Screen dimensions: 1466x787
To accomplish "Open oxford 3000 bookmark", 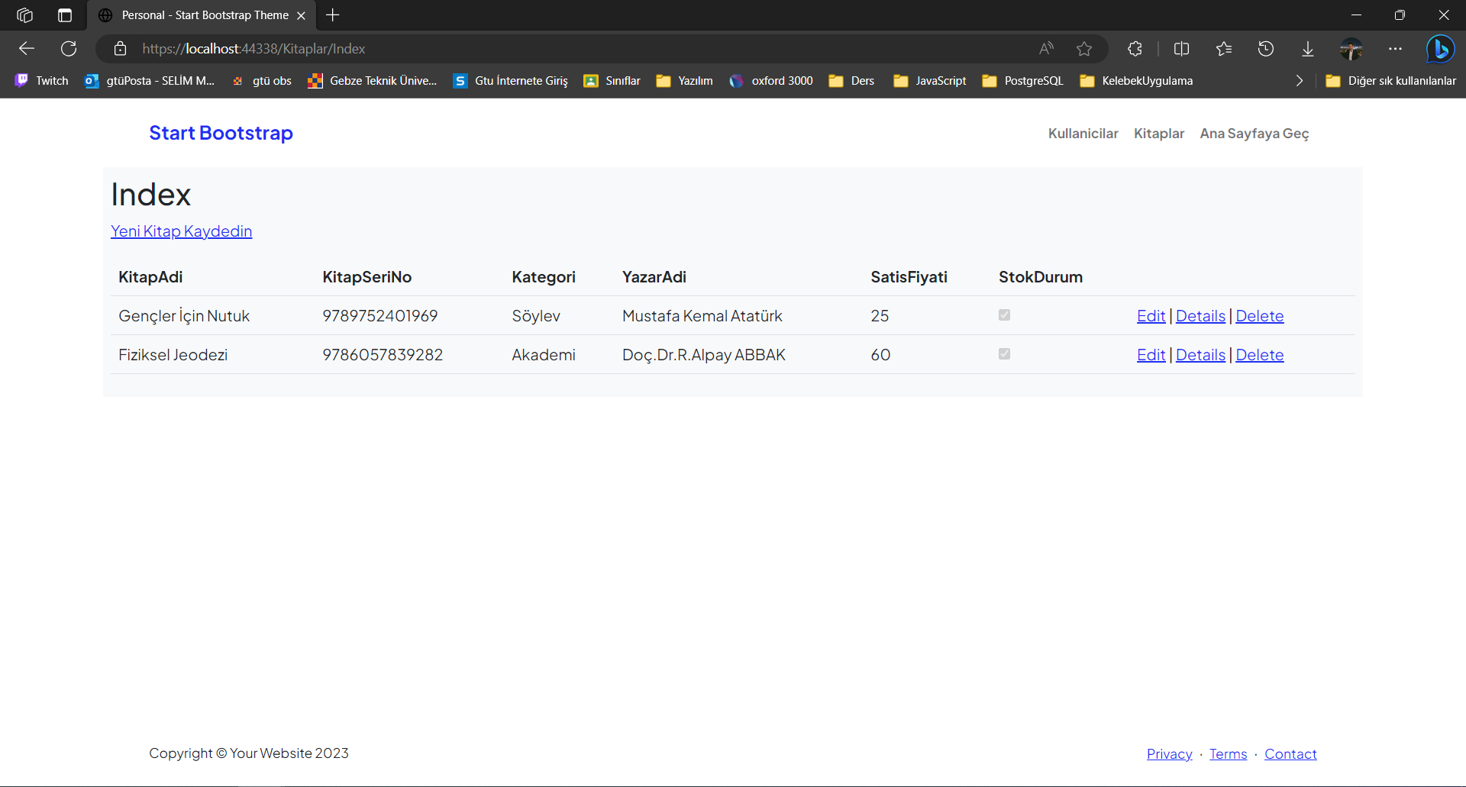I will coord(771,81).
